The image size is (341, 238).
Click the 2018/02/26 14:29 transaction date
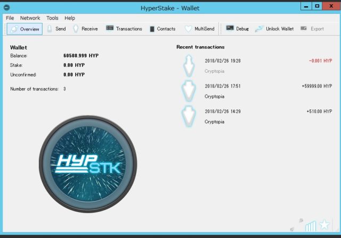(223, 112)
